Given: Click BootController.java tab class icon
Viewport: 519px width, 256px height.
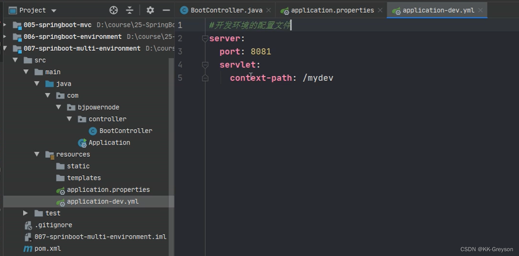Looking at the screenshot, I should click(184, 10).
